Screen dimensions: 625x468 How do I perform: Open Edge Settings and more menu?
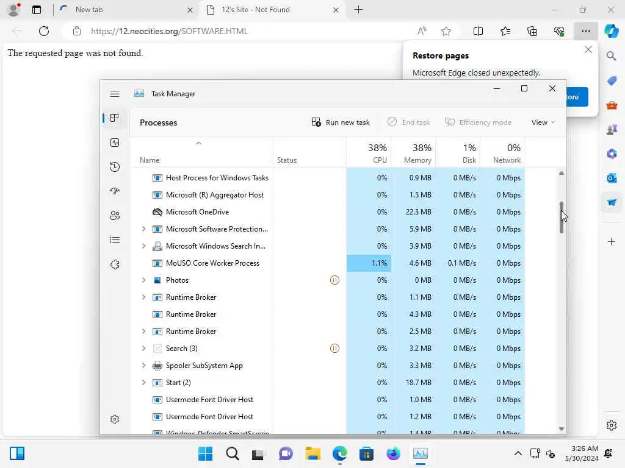tap(585, 31)
